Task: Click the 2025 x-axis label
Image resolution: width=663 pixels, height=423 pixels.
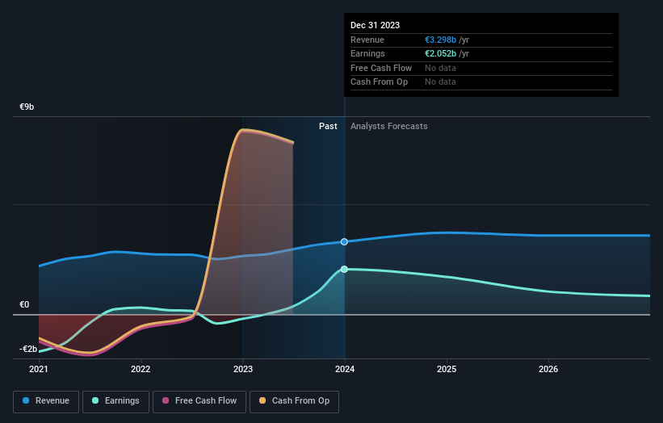Action: (x=447, y=370)
